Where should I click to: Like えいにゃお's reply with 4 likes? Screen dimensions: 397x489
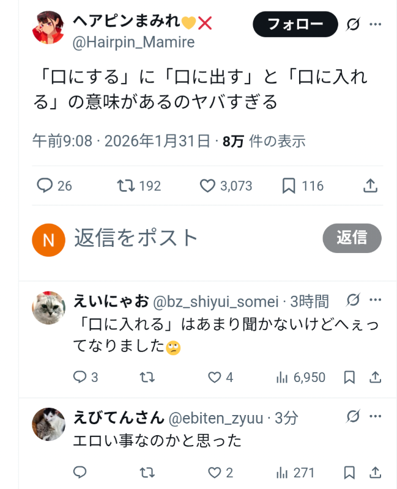215,378
